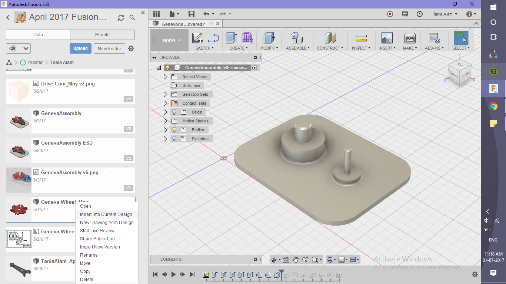Refresh the data panel
Viewport: 506px width, 284px height.
121,17
